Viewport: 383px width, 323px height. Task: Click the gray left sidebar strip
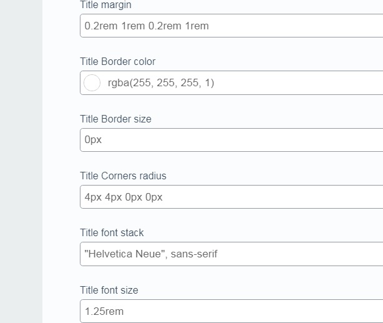(x=21, y=161)
